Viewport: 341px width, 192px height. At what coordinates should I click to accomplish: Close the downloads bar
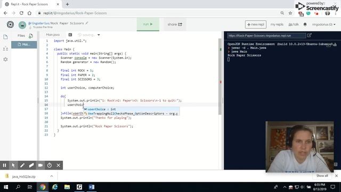(x=336, y=175)
